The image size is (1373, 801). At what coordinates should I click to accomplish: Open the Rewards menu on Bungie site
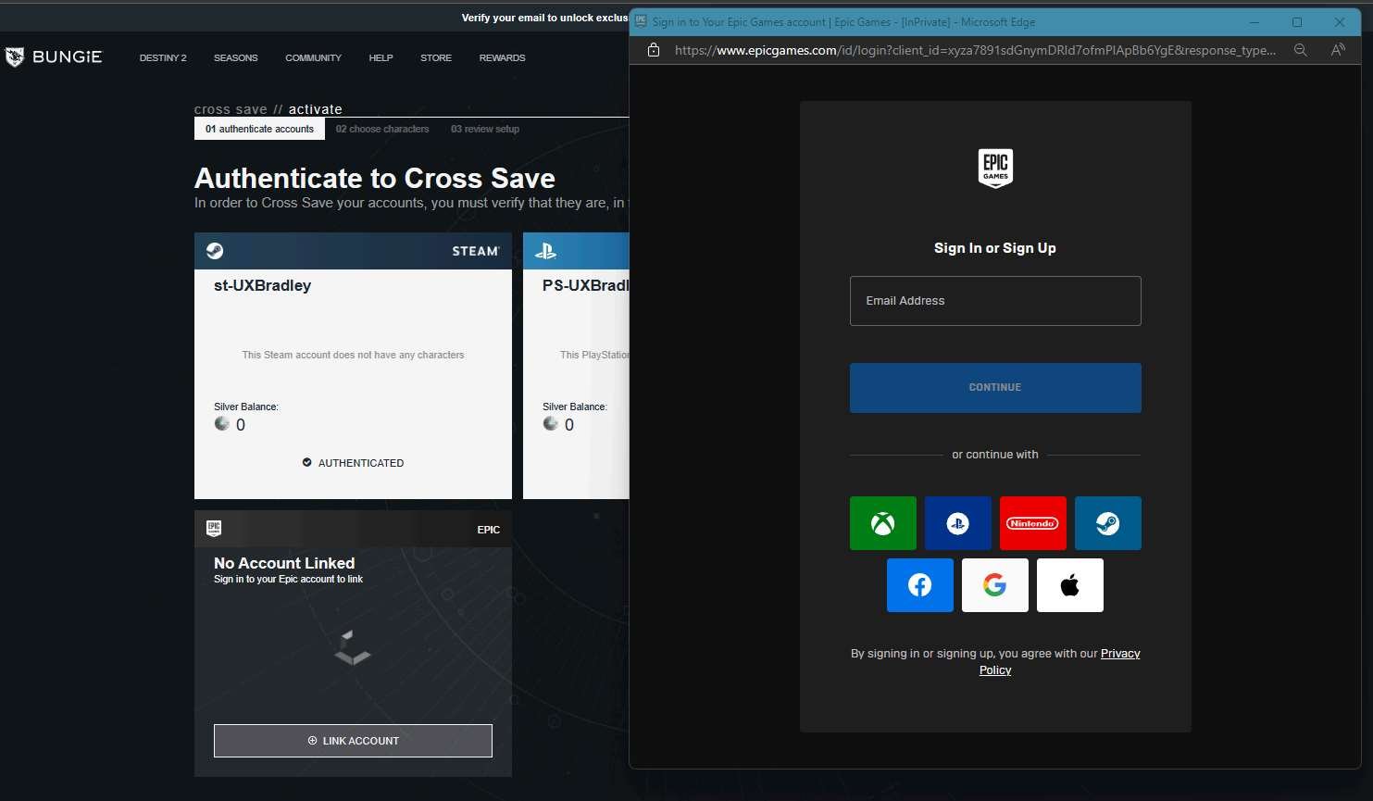tap(502, 57)
